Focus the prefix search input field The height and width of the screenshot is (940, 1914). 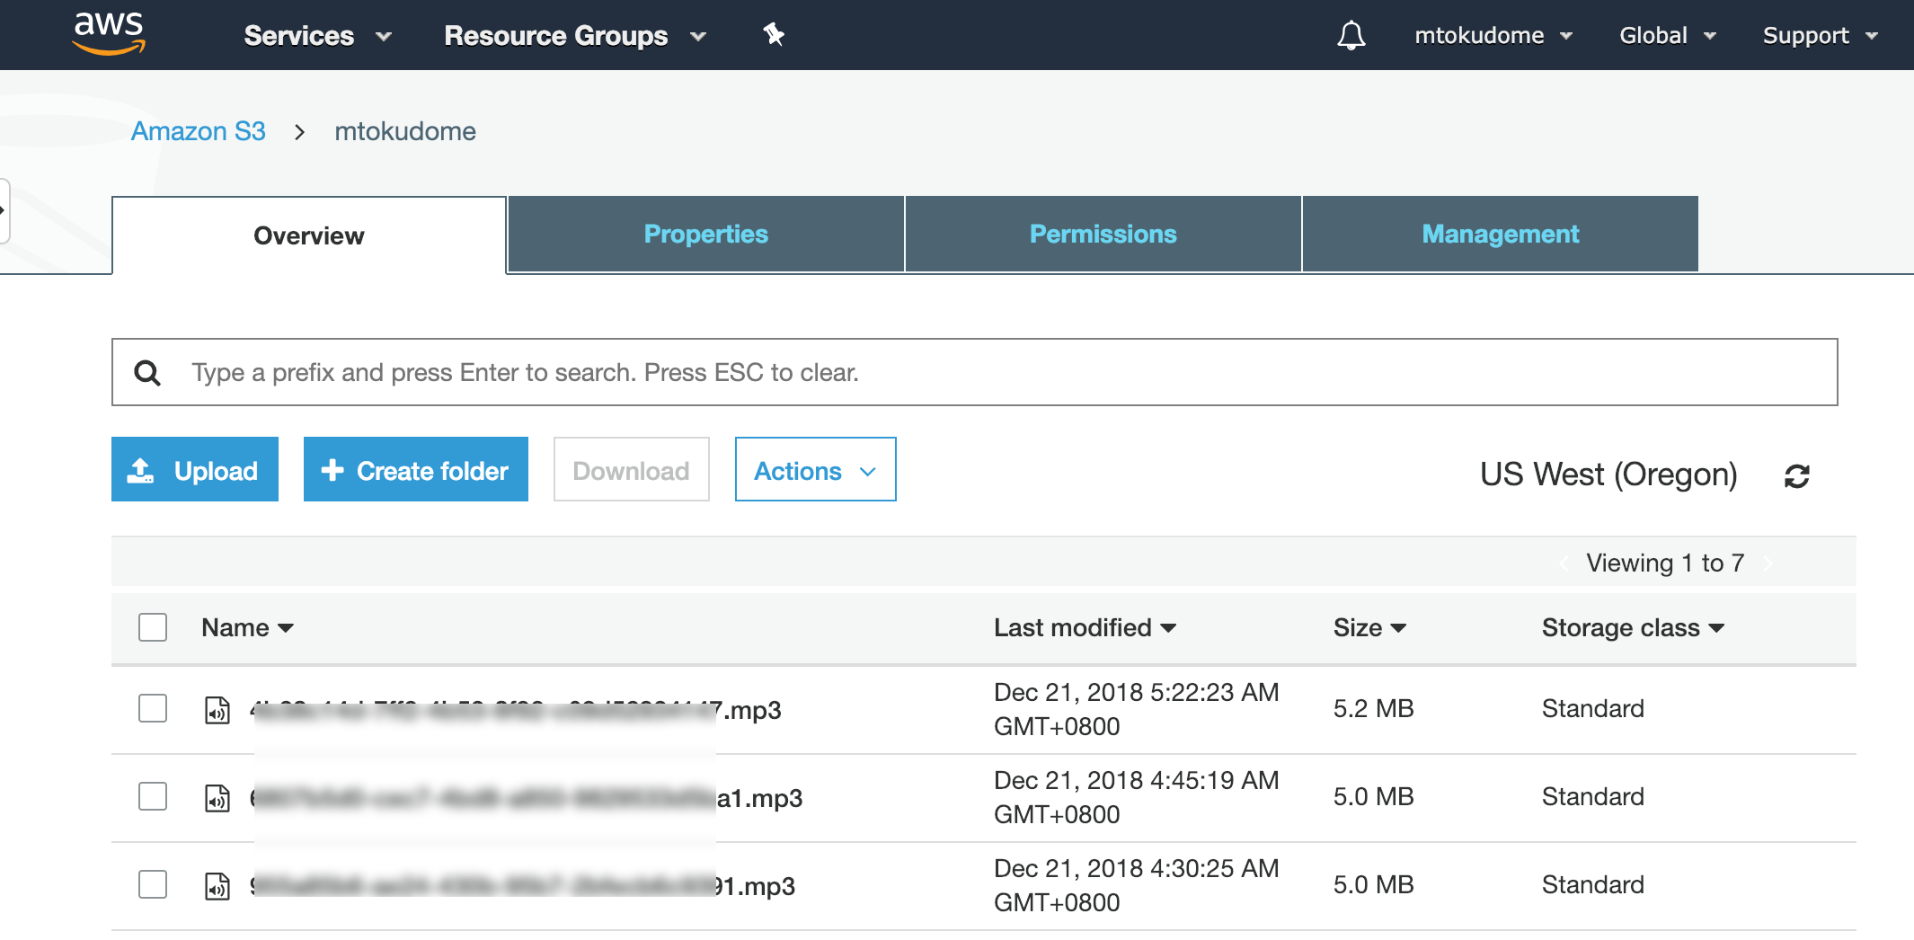(x=975, y=372)
